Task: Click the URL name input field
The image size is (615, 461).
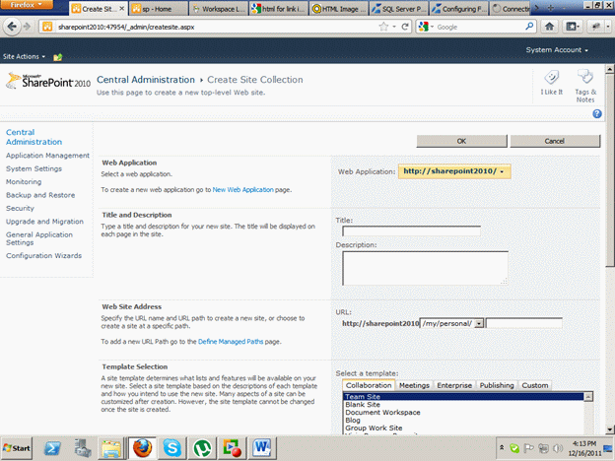Action: click(x=524, y=323)
